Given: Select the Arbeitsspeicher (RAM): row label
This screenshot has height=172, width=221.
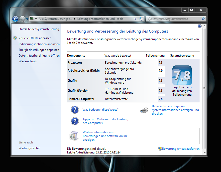Looking at the screenshot, I should coord(84,71).
